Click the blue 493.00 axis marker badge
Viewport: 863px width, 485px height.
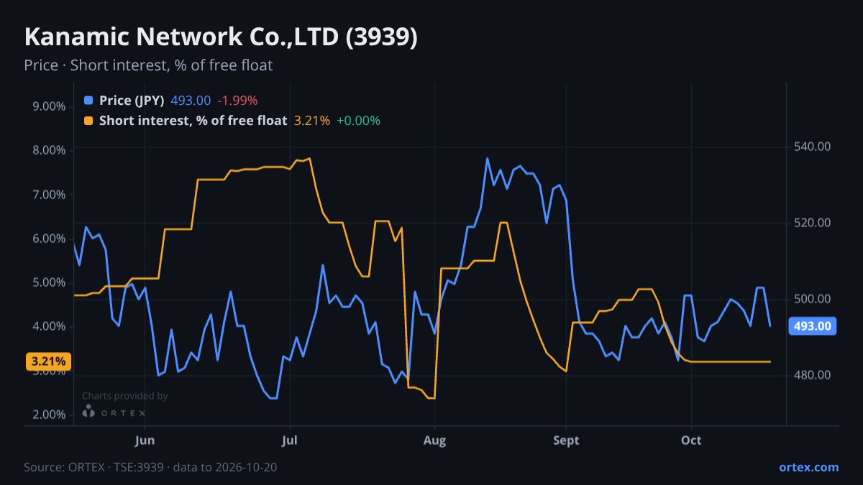click(x=813, y=326)
